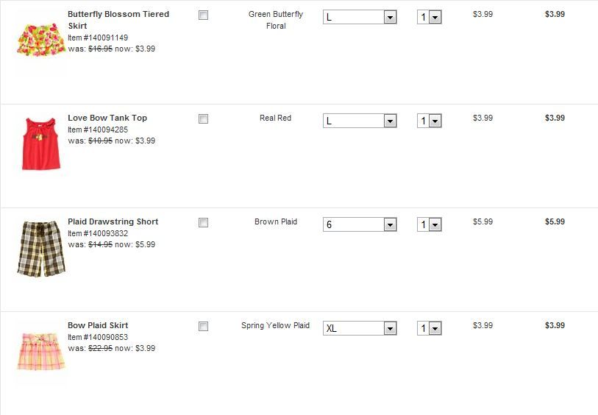The width and height of the screenshot is (598, 415).
Task: Change quantity for the Love Bow Tank Top
Action: (x=429, y=121)
